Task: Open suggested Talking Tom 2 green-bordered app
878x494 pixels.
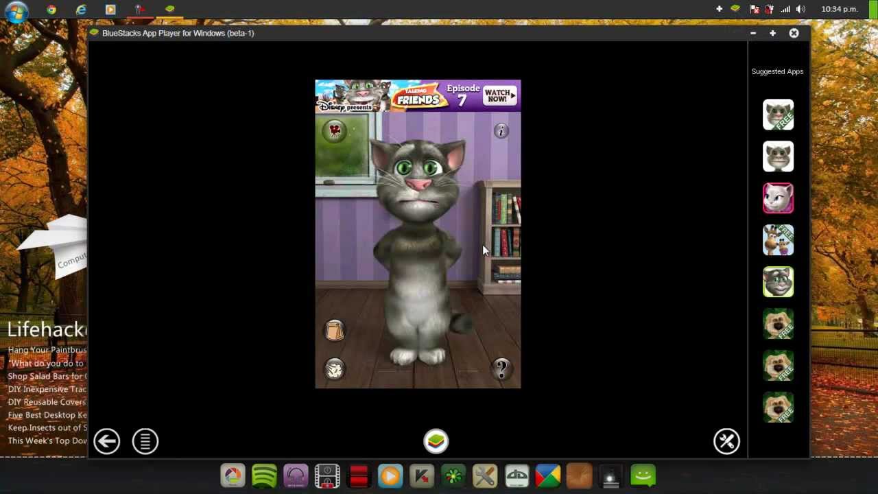Action: (778, 282)
